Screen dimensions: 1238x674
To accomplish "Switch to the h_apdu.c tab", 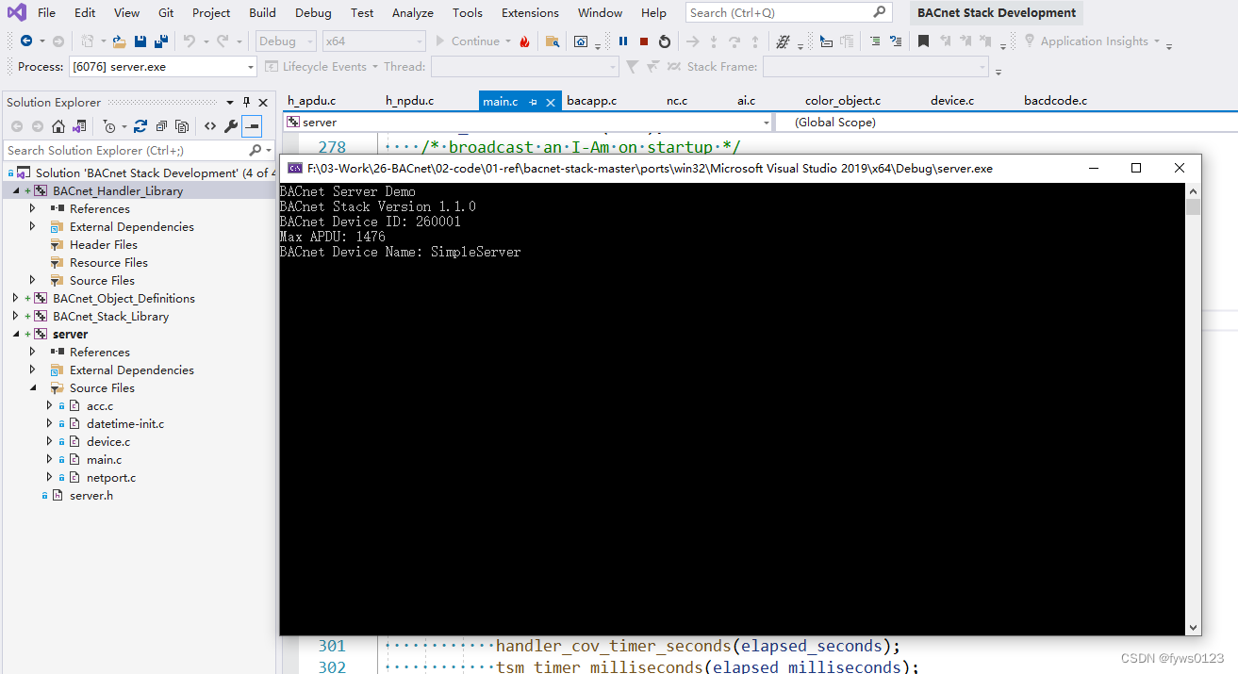I will click(x=312, y=101).
